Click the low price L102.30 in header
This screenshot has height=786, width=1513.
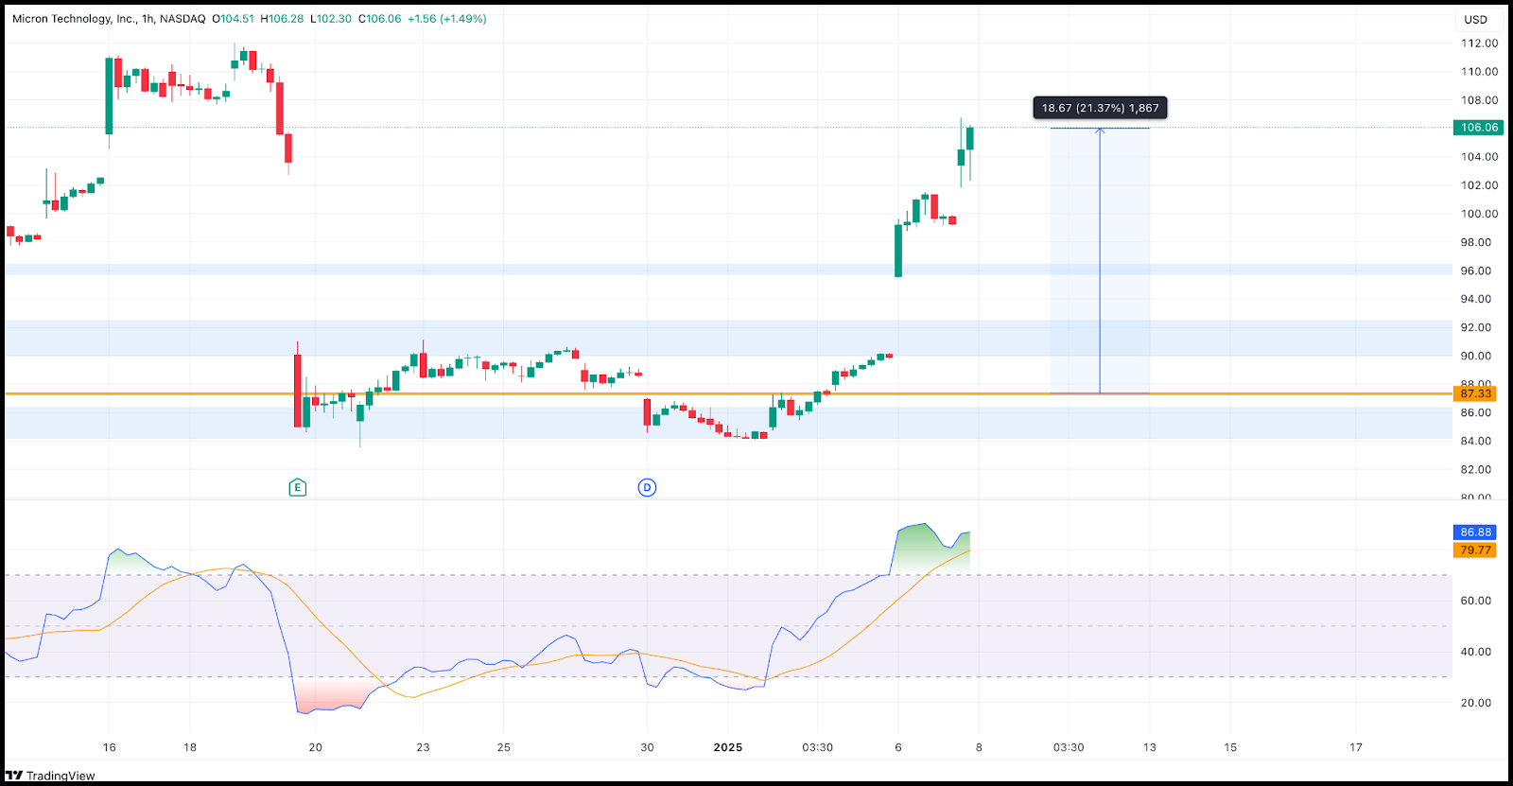click(331, 19)
